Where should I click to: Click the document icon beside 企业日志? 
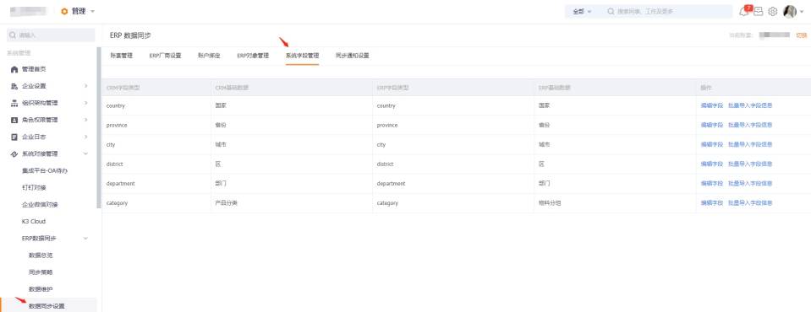[14, 137]
